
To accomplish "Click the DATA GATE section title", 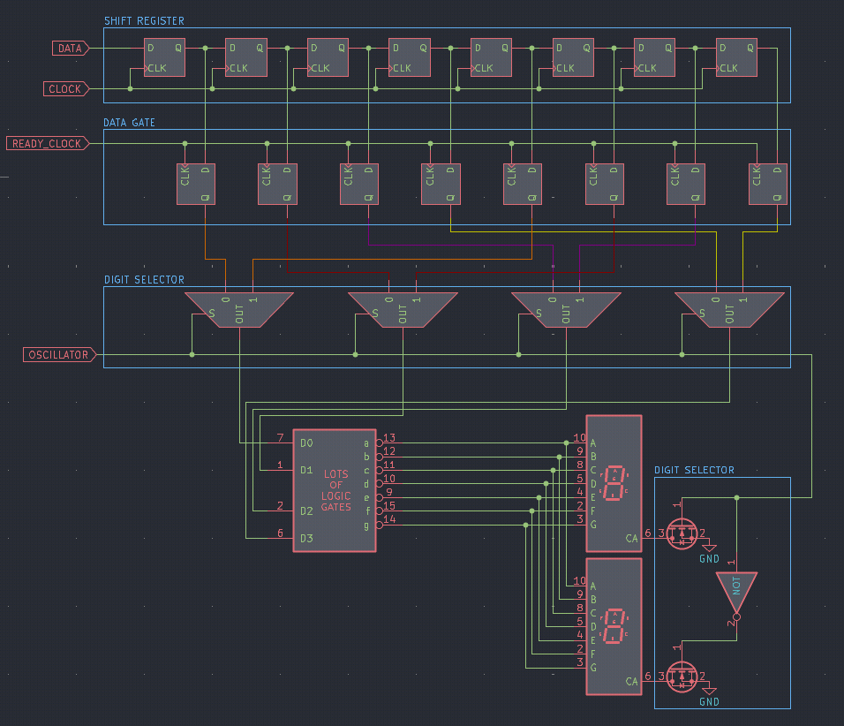I will coord(129,123).
